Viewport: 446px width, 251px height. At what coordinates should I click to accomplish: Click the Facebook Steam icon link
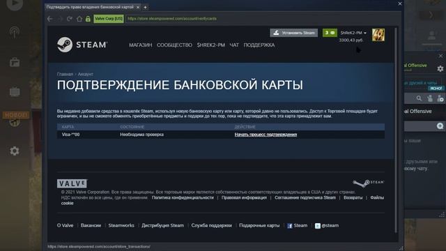pyautogui.click(x=298, y=226)
